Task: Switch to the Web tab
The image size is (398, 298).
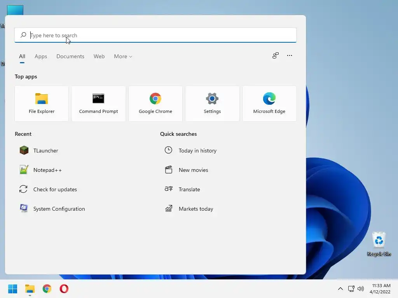Action: point(99,56)
